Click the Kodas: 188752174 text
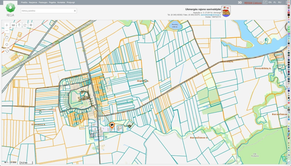The height and width of the screenshot is (166, 291). (213, 17)
